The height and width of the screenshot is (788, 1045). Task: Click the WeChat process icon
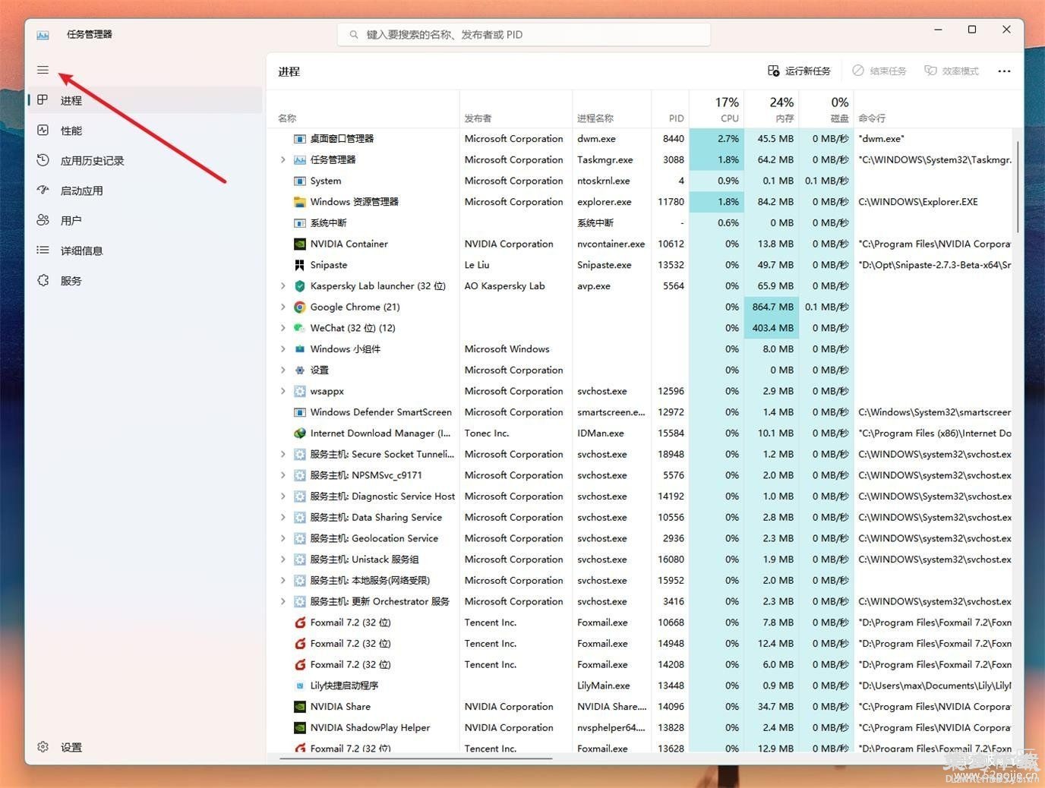tap(299, 328)
